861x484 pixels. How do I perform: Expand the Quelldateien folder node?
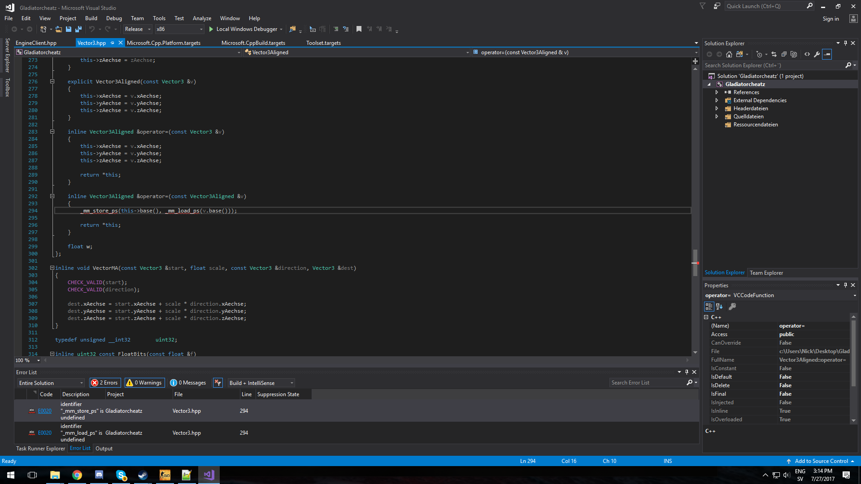click(x=717, y=117)
